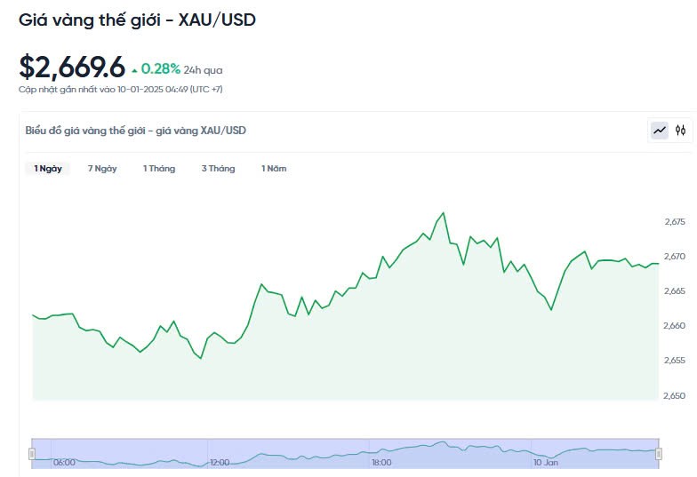Click the highest peak of the price line
697x477 pixels.
click(x=443, y=213)
